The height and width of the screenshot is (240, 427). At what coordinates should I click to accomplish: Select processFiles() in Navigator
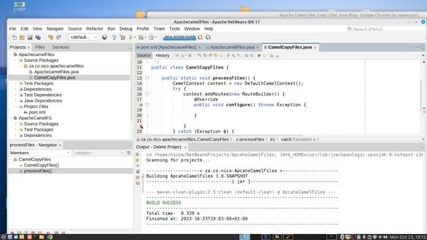coord(37,171)
